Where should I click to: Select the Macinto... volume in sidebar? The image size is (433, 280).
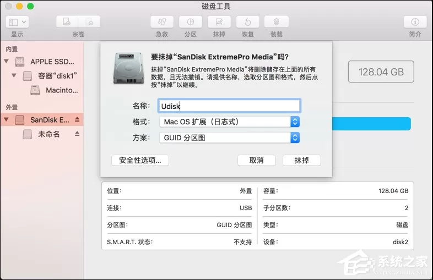point(54,90)
